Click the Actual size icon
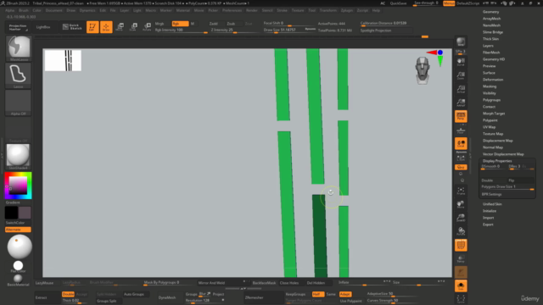Screen dimensions: 543x305 pos(461,89)
